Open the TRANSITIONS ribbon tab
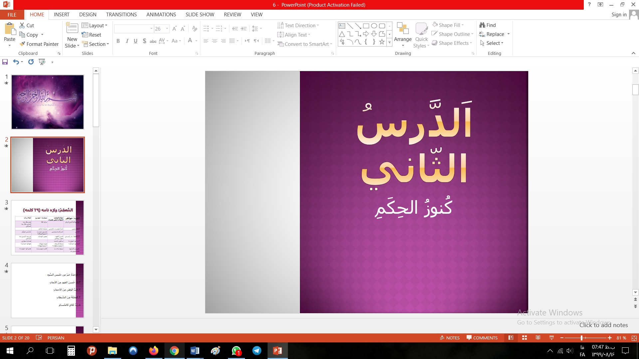Viewport: 639px width, 359px height. coord(121,15)
